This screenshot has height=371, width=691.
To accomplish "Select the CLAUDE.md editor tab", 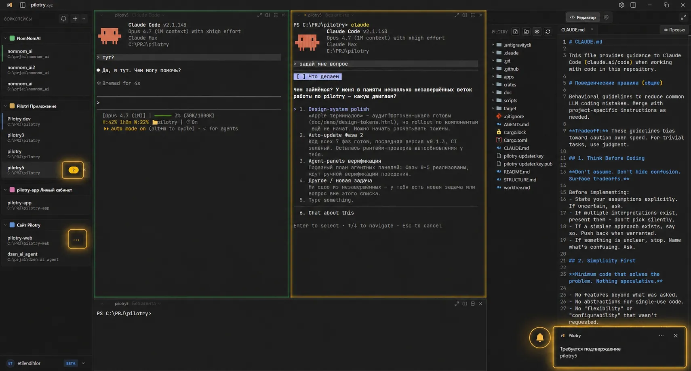I will point(573,29).
